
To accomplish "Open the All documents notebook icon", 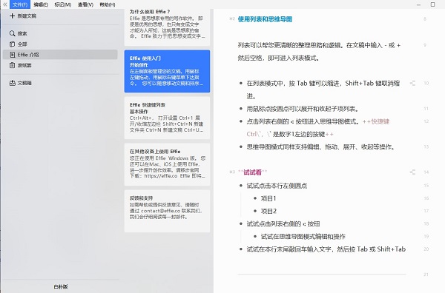I will pos(12,44).
